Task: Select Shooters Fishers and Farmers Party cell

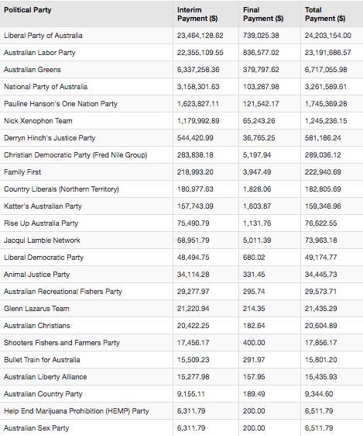Action: click(x=86, y=343)
